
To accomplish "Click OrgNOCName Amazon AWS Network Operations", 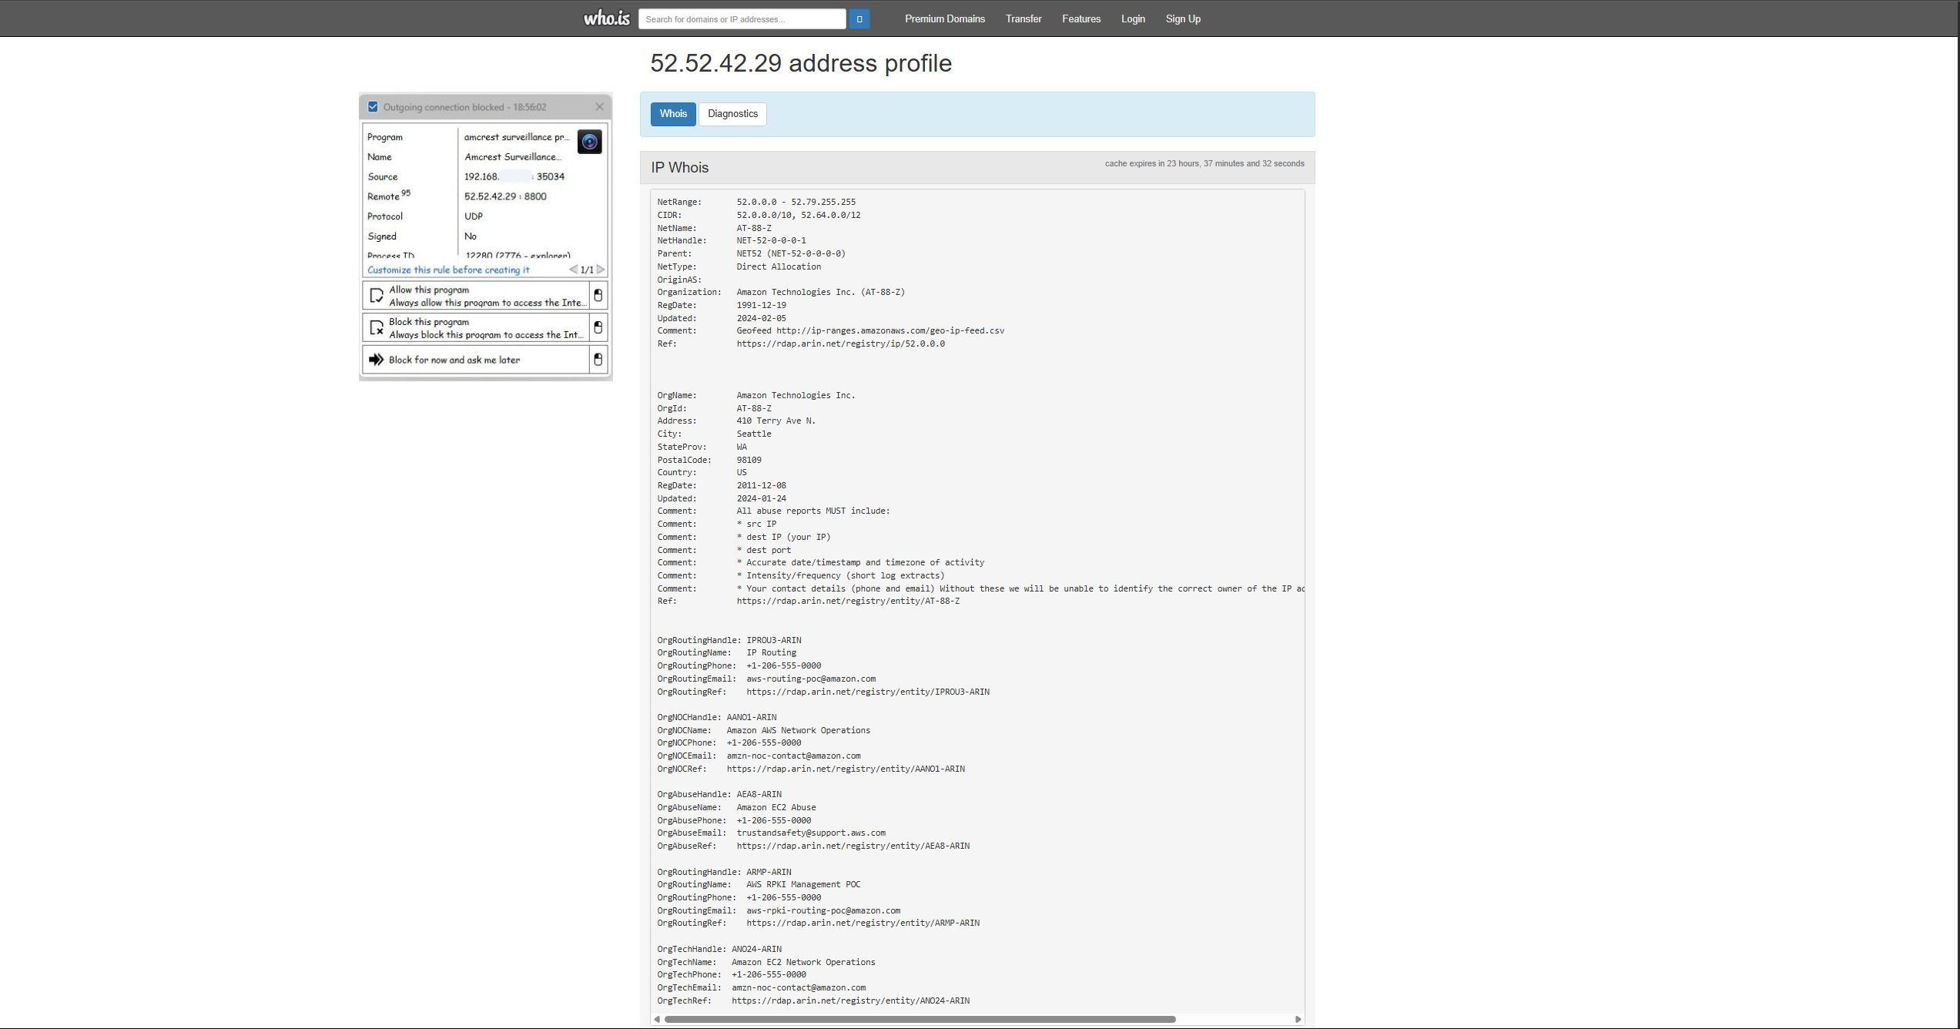I will coord(798,730).
